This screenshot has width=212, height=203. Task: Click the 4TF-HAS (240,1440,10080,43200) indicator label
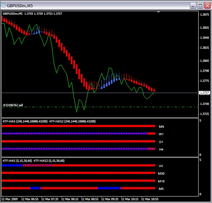pyautogui.click(x=25, y=121)
